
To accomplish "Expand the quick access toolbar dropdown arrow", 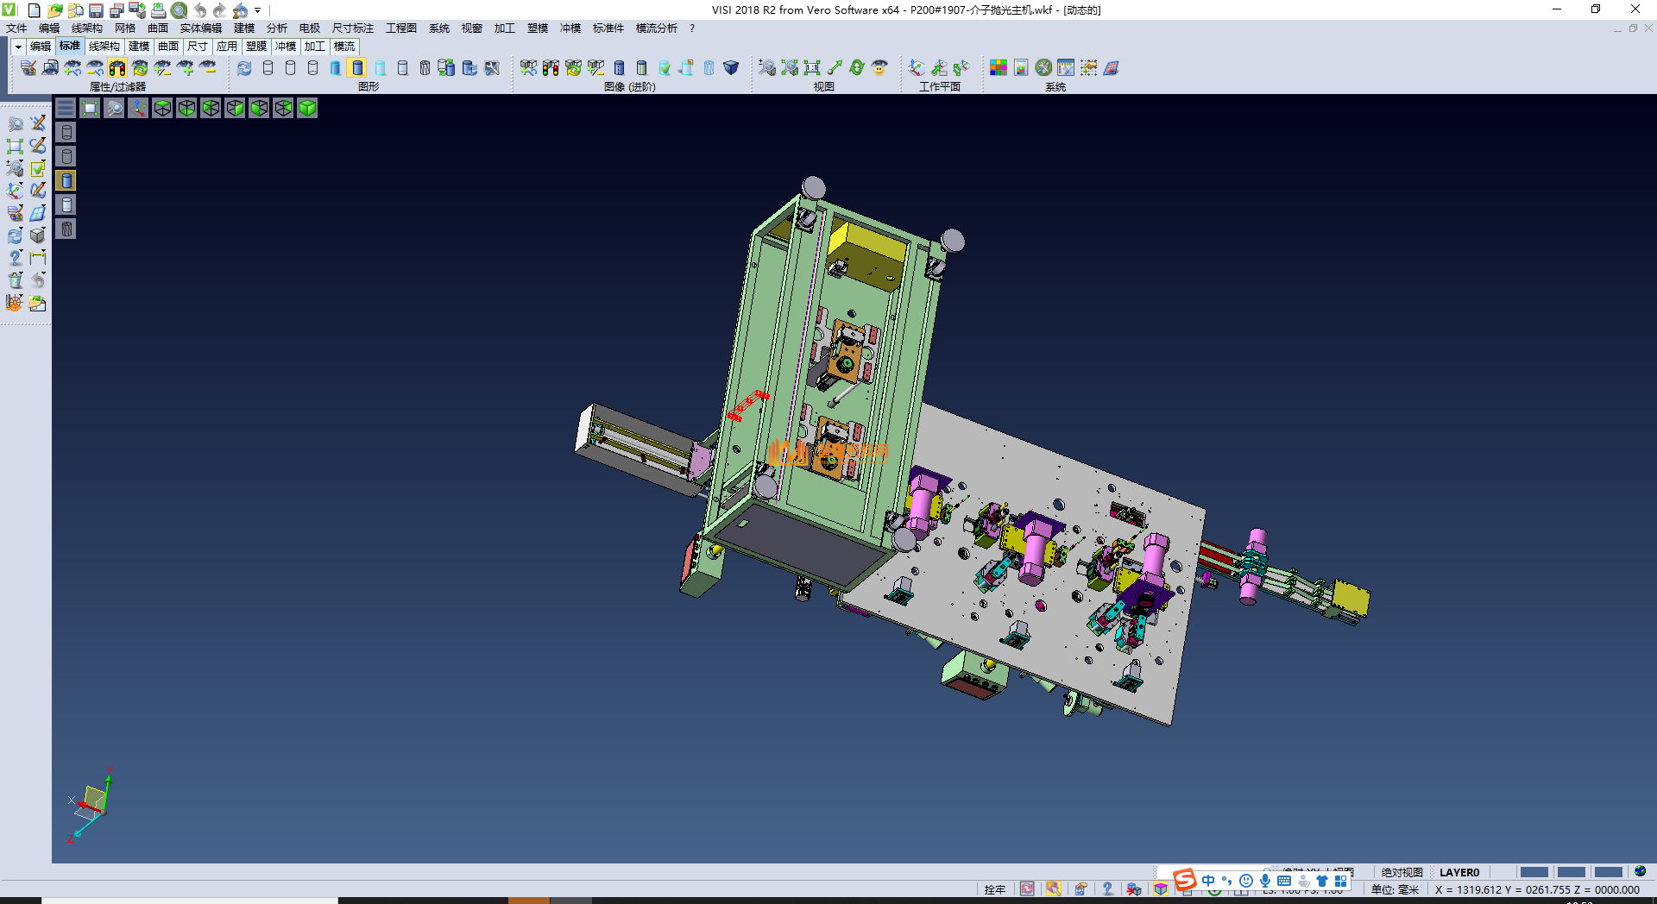I will click(x=258, y=10).
